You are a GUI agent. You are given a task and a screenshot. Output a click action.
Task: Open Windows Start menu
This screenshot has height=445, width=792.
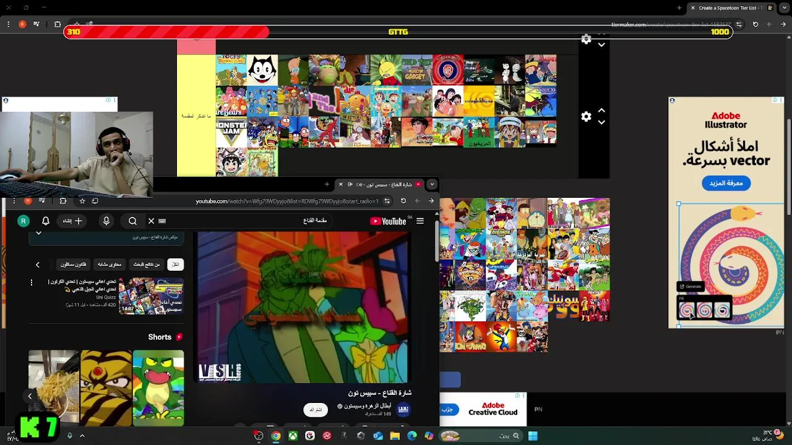pyautogui.click(x=533, y=436)
